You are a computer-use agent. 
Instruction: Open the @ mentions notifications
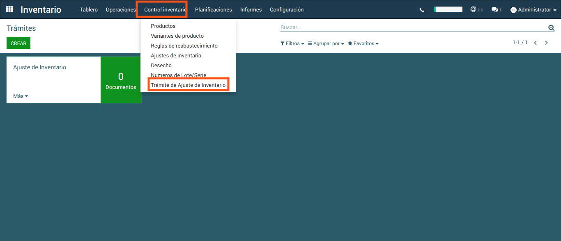pos(476,9)
